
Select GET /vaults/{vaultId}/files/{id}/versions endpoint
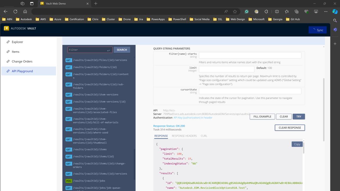[98, 60]
